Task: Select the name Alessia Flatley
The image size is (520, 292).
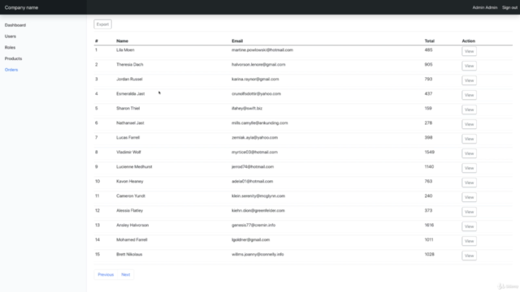Action: (x=130, y=210)
